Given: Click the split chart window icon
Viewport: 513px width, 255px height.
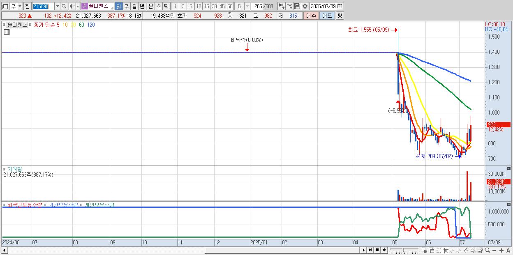Looking at the screenshot, I should [x=424, y=250].
